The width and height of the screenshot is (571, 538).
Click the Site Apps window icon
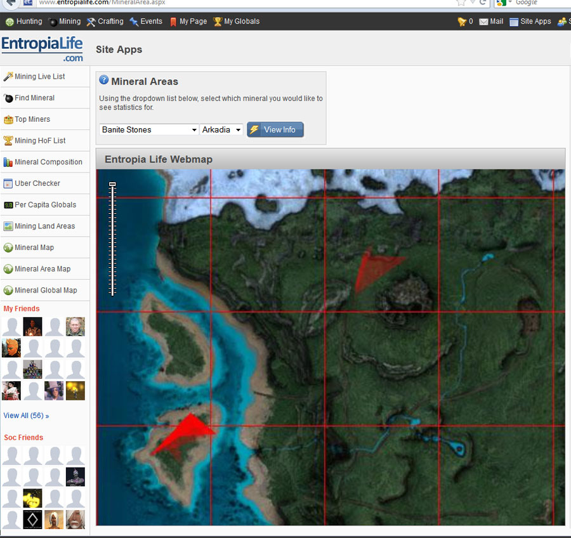[x=514, y=22]
